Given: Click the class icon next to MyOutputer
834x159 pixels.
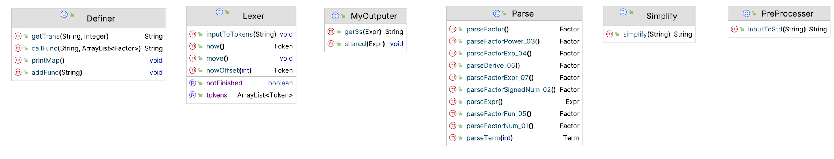Looking at the screenshot, I should [x=335, y=16].
